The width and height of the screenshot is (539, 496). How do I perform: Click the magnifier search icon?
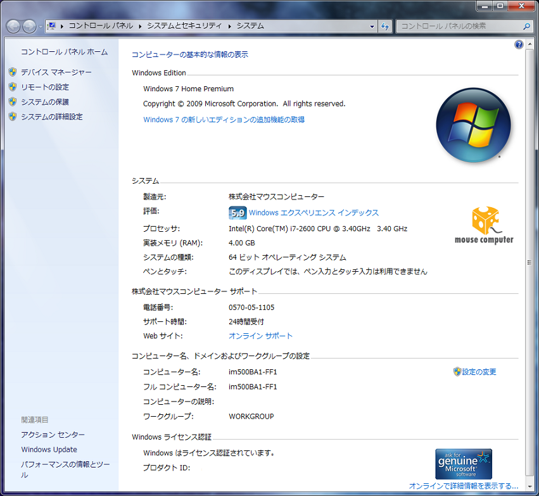(526, 26)
